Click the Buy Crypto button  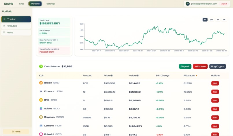(217, 66)
